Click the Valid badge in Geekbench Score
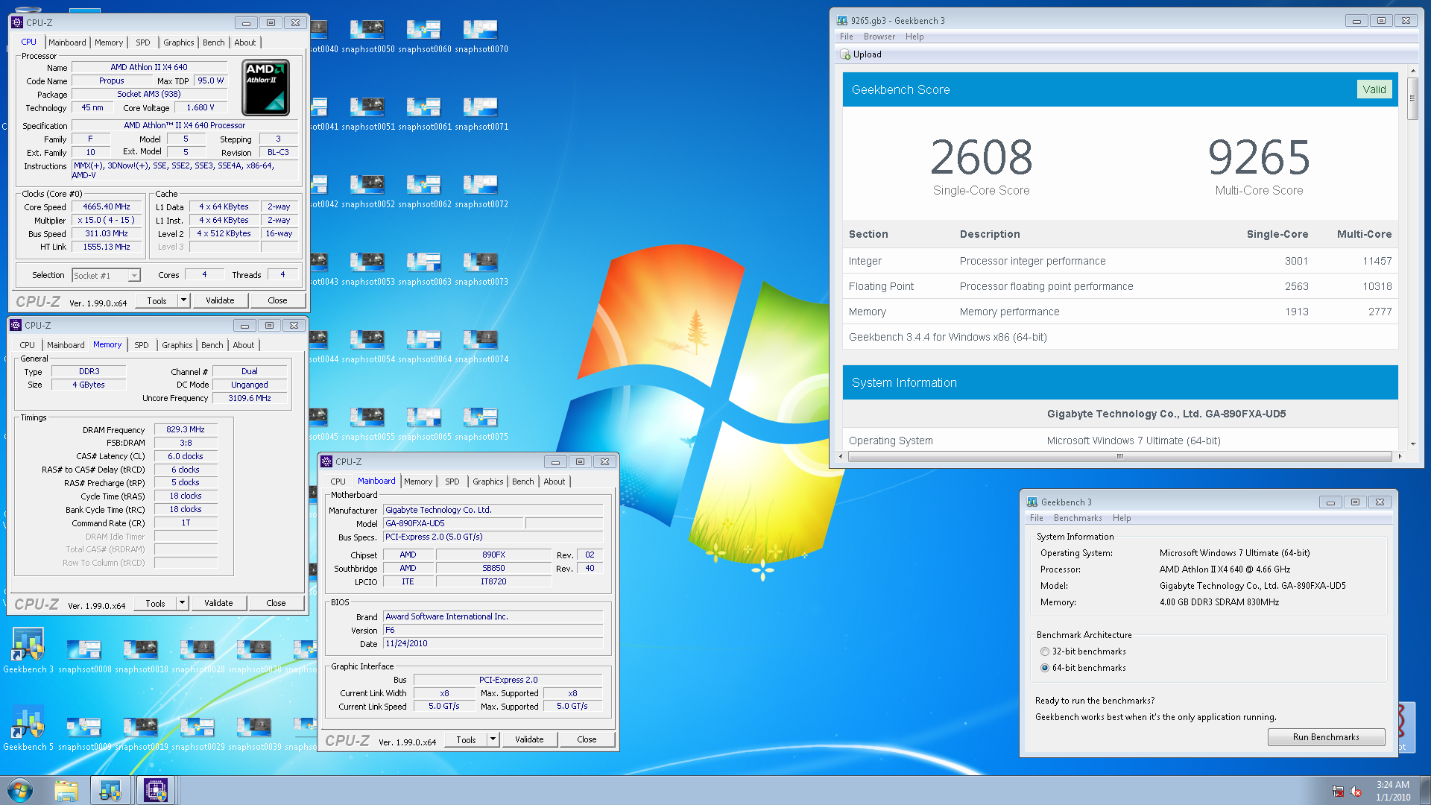This screenshot has width=1431, height=805. [x=1374, y=89]
